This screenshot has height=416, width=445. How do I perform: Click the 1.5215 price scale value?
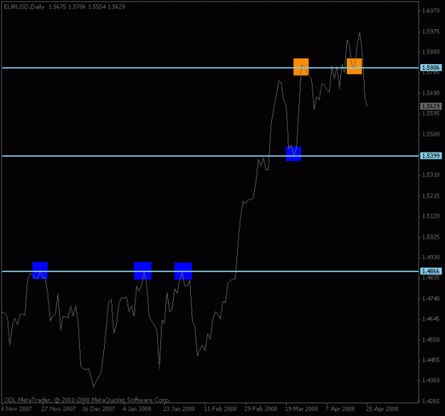(x=431, y=196)
